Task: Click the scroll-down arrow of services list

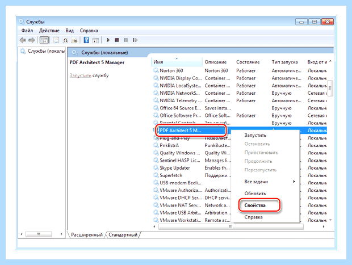Action: [x=330, y=220]
